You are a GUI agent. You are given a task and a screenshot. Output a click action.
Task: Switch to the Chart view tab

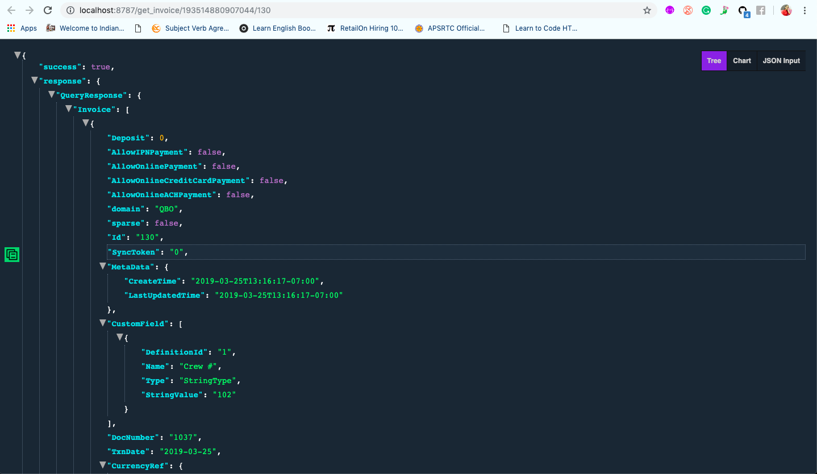coord(741,61)
